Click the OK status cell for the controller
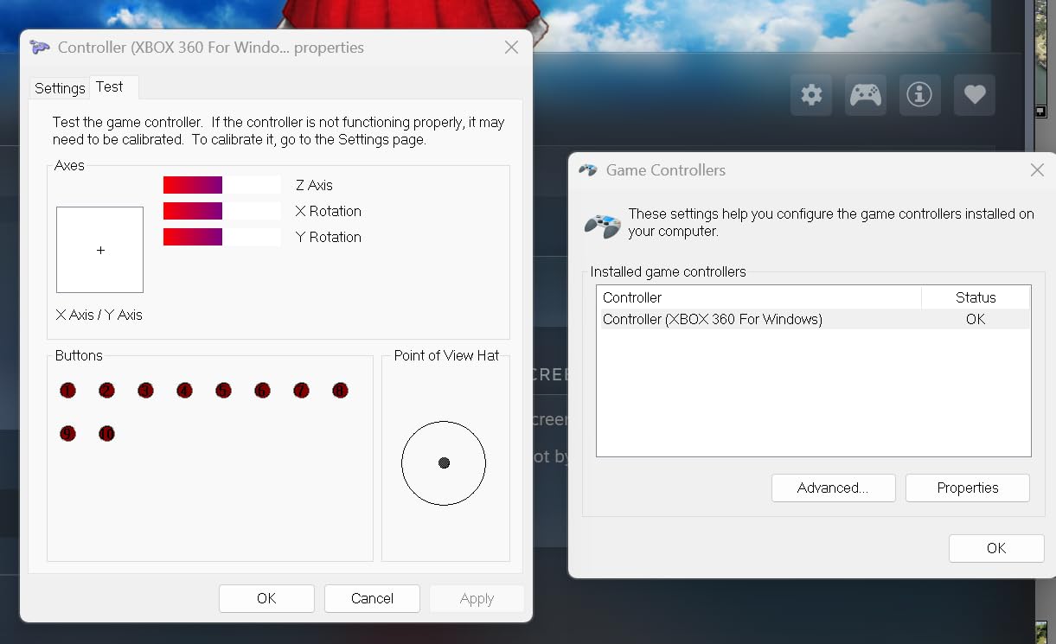Viewport: 1056px width, 644px height. click(x=976, y=320)
